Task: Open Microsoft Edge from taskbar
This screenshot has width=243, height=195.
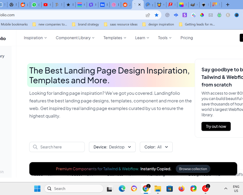Action: tap(122, 189)
